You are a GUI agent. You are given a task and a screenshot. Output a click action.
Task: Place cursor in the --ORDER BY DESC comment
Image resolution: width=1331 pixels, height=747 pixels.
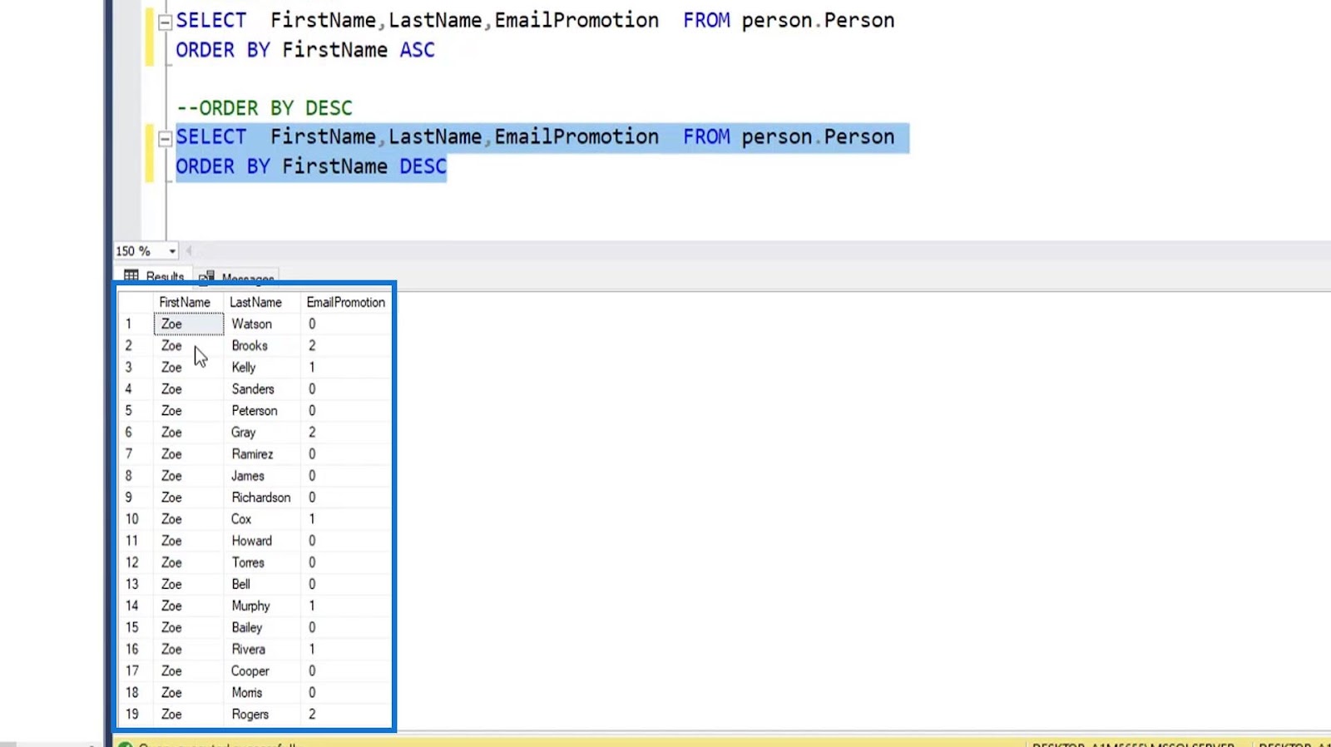click(x=265, y=108)
